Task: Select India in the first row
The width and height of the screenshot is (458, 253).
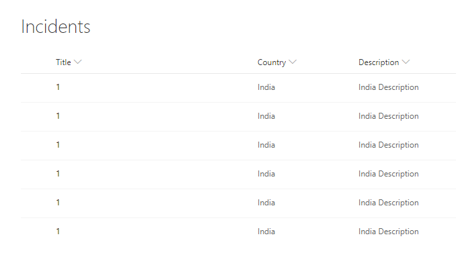Action: pos(266,87)
